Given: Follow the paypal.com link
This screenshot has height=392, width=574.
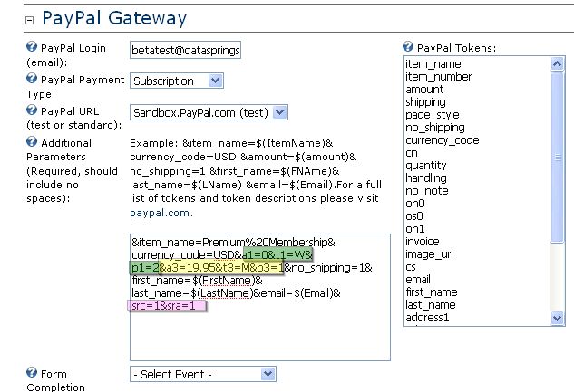Looking at the screenshot, I should click(x=160, y=213).
